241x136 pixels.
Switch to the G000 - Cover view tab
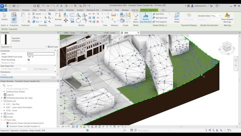[69, 33]
